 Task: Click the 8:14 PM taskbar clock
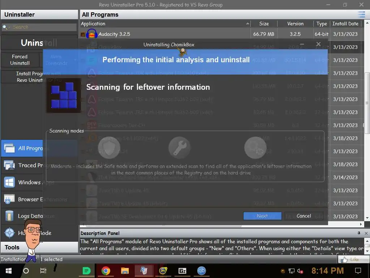tap(327, 270)
